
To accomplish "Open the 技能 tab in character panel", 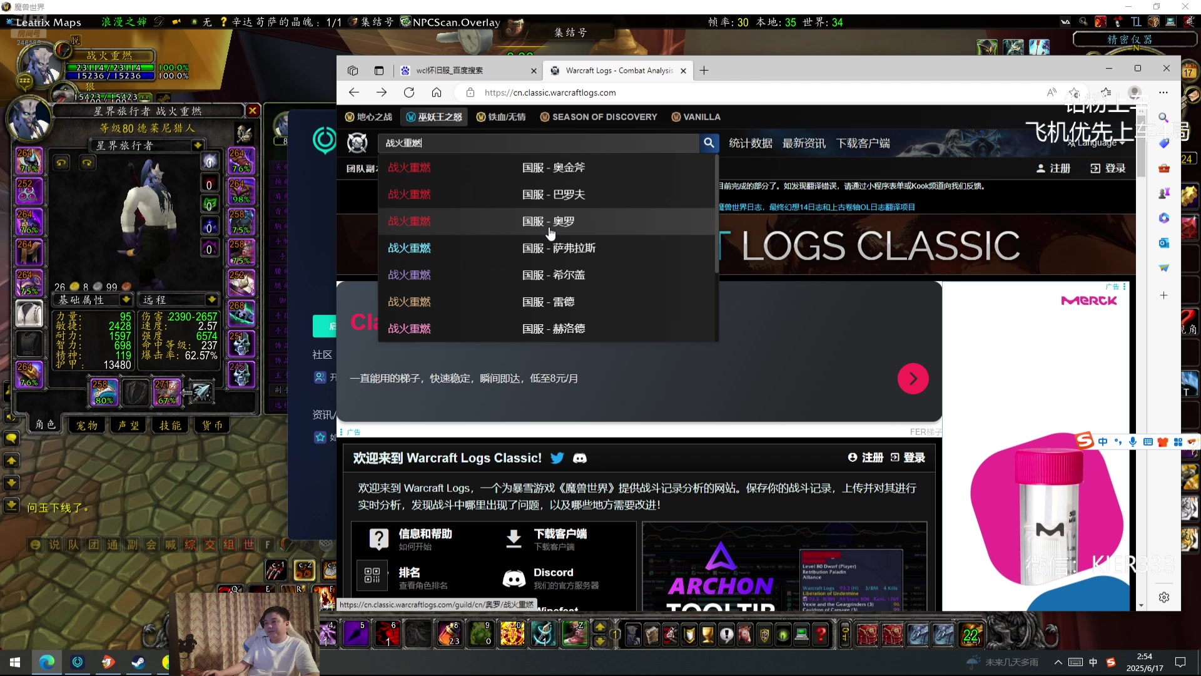I will coord(170,426).
